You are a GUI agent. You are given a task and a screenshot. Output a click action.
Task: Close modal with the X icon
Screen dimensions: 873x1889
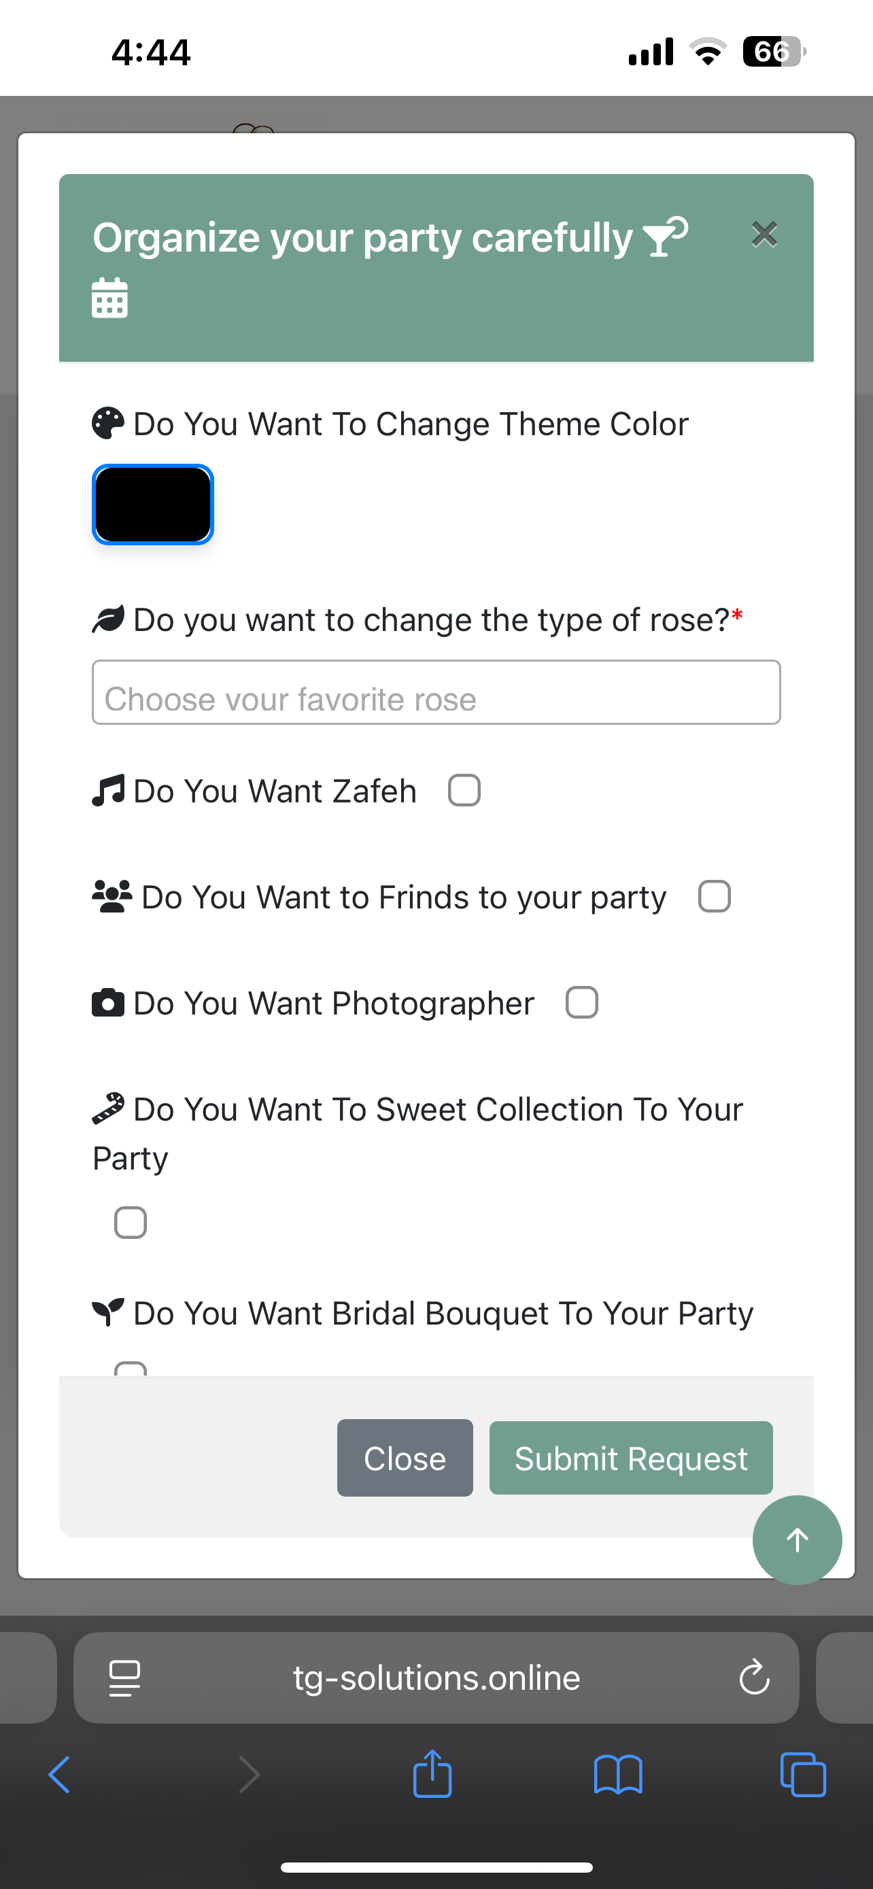point(764,235)
